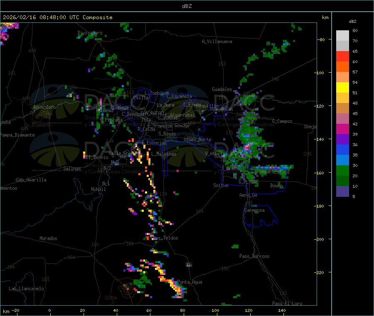Click the 'Atuel_Norte' label
This screenshot has height=316, width=374.
coord(197,140)
